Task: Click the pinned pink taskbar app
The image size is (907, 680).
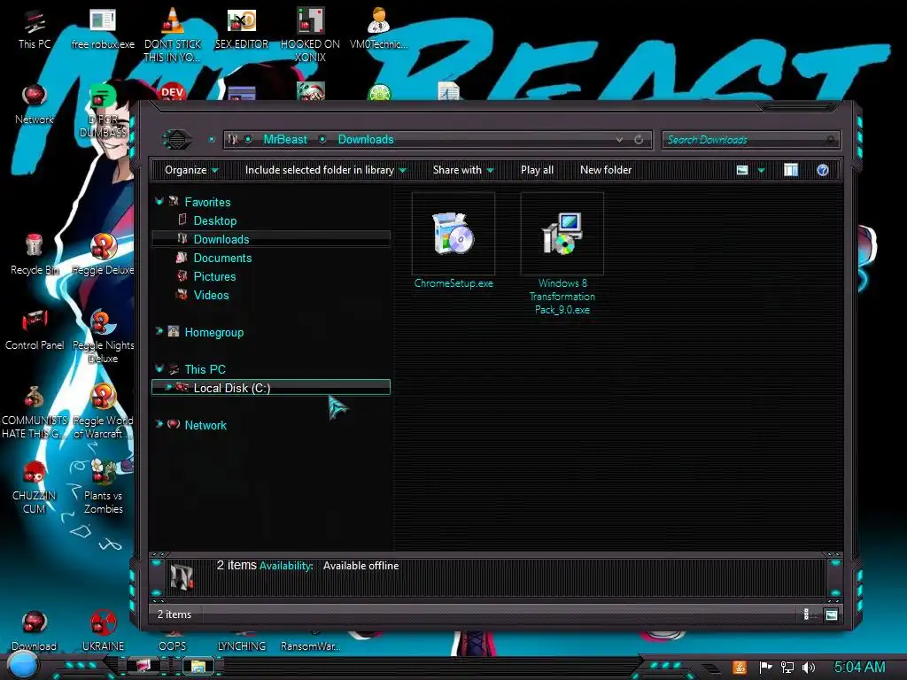Action: [143, 666]
